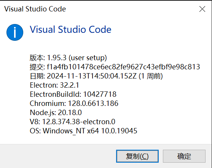This screenshot has height=168, width=212.
Task: Click the (user setup) text
Action: 88,58
